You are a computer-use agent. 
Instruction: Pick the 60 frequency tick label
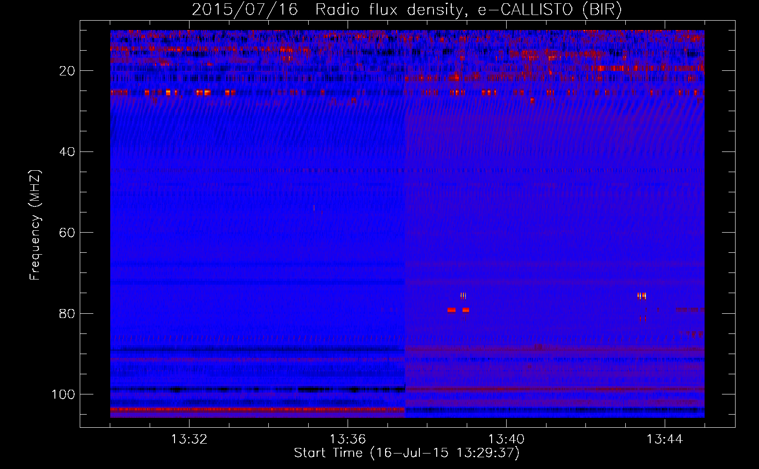pyautogui.click(x=68, y=233)
